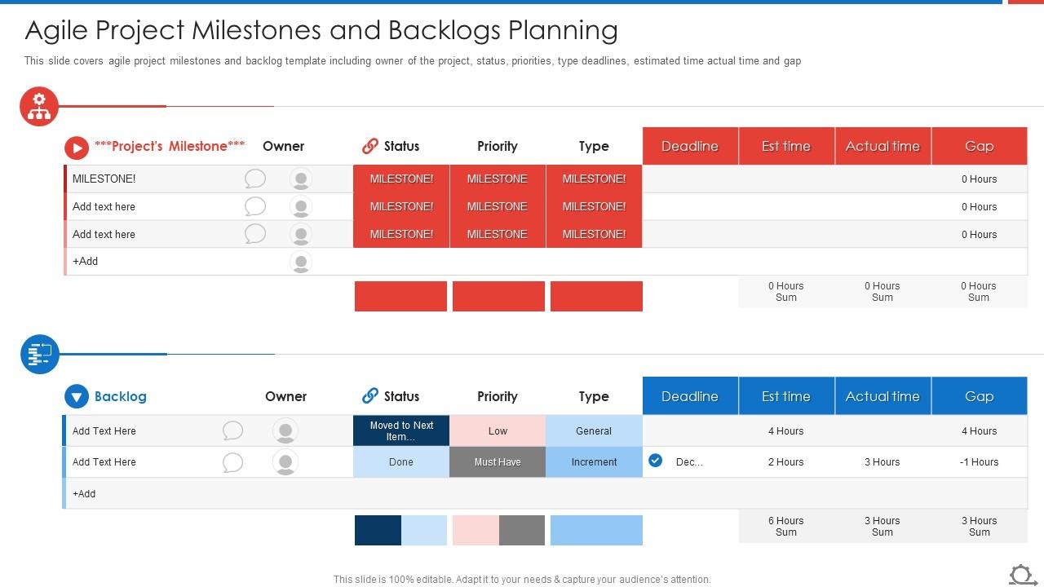Toggle the blue checkmark next to the Dec deadline
The height and width of the screenshot is (587, 1044).
(x=655, y=461)
